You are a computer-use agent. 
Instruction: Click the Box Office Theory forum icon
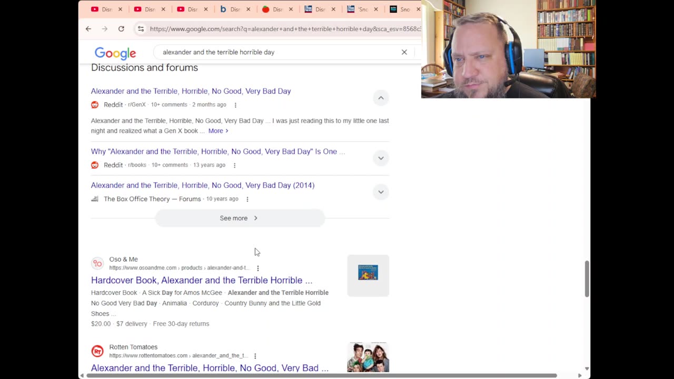pos(95,199)
